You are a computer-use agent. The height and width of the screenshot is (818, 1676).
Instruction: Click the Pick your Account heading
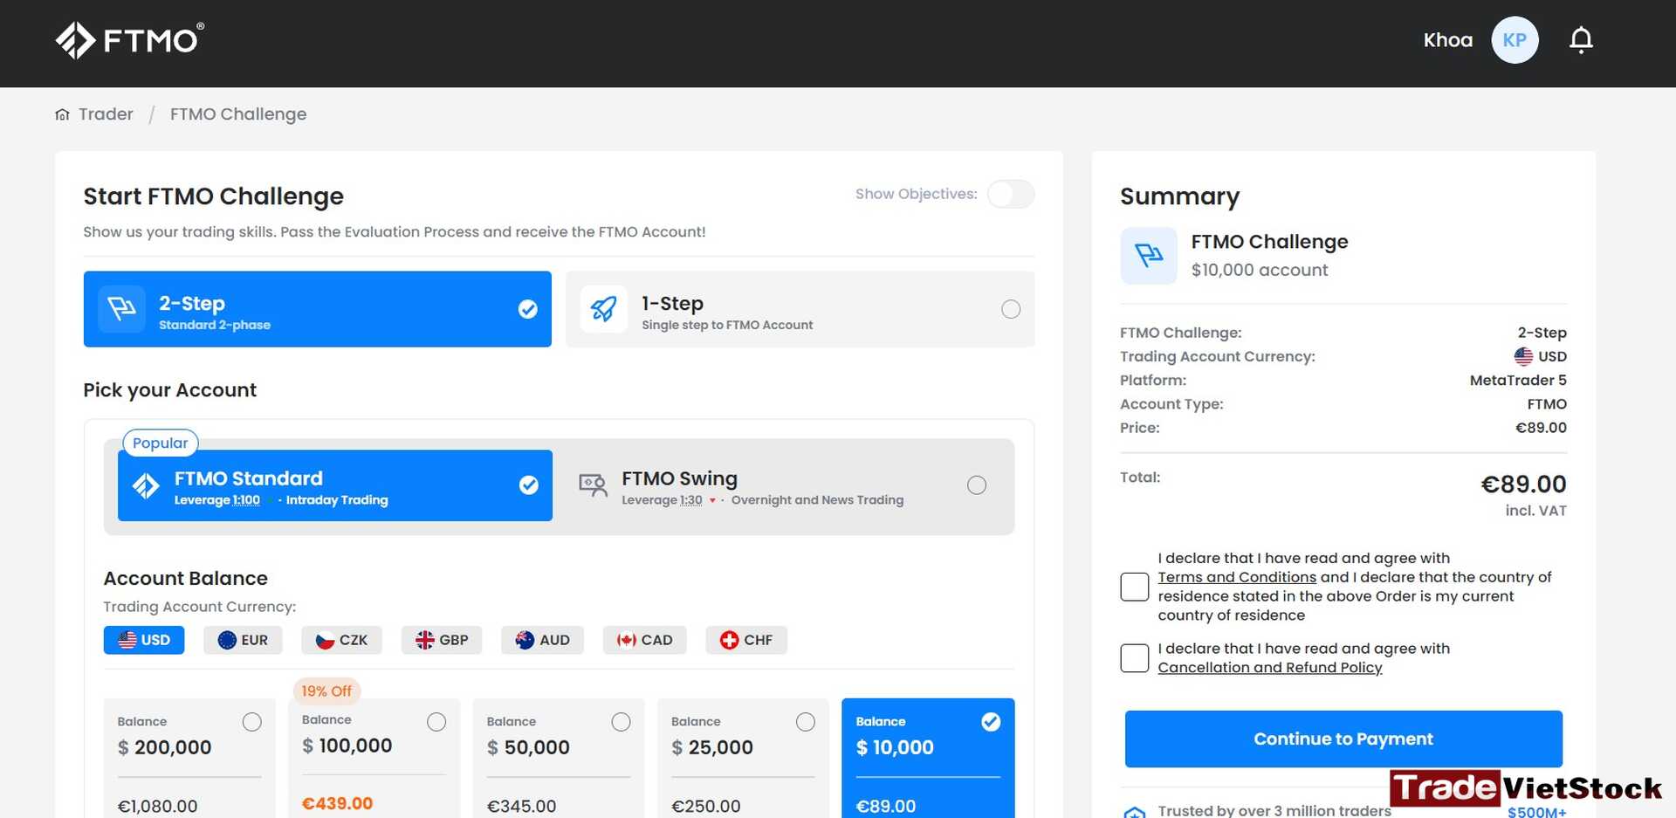[170, 390]
